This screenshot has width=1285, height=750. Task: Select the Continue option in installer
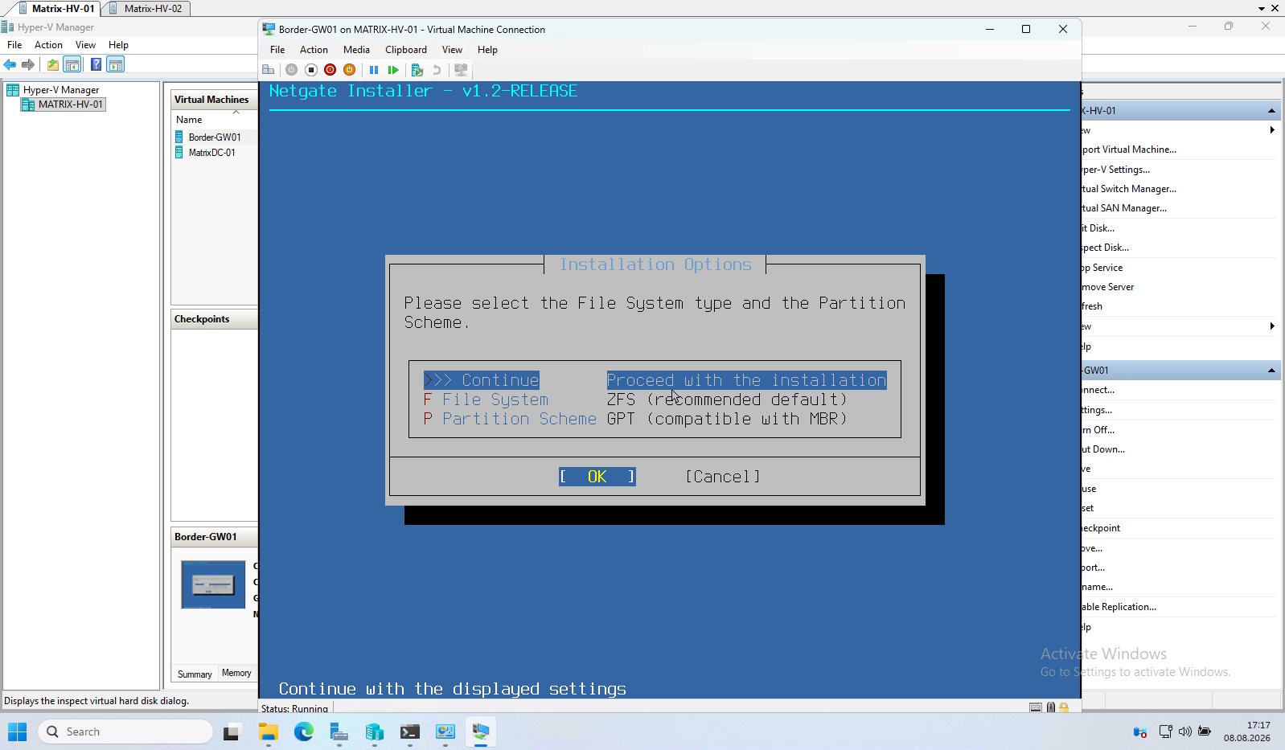click(655, 380)
